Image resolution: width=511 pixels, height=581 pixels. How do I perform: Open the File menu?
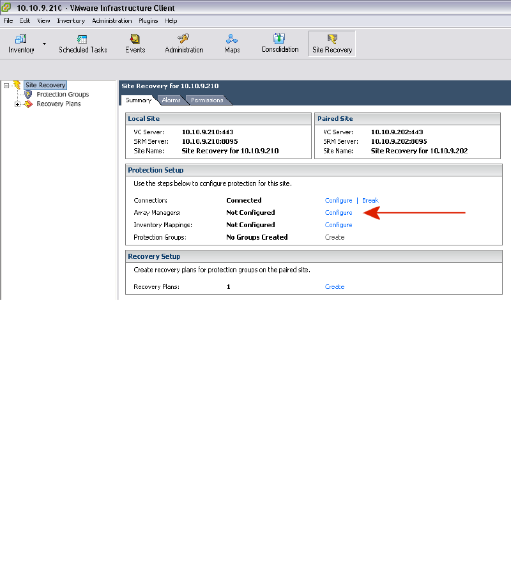click(x=8, y=21)
